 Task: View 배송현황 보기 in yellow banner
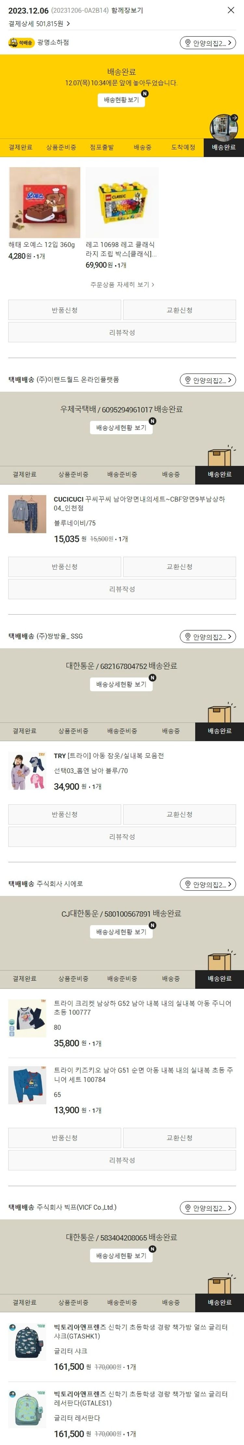click(121, 100)
